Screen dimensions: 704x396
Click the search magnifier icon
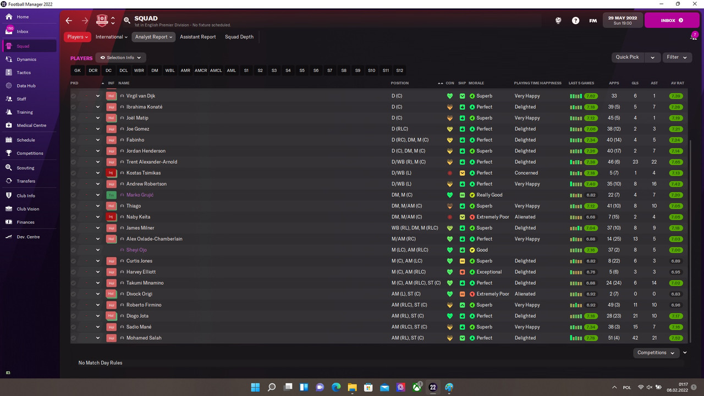[127, 20]
